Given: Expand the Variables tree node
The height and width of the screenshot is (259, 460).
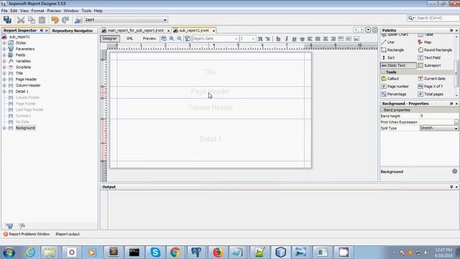Looking at the screenshot, I should (x=4, y=61).
